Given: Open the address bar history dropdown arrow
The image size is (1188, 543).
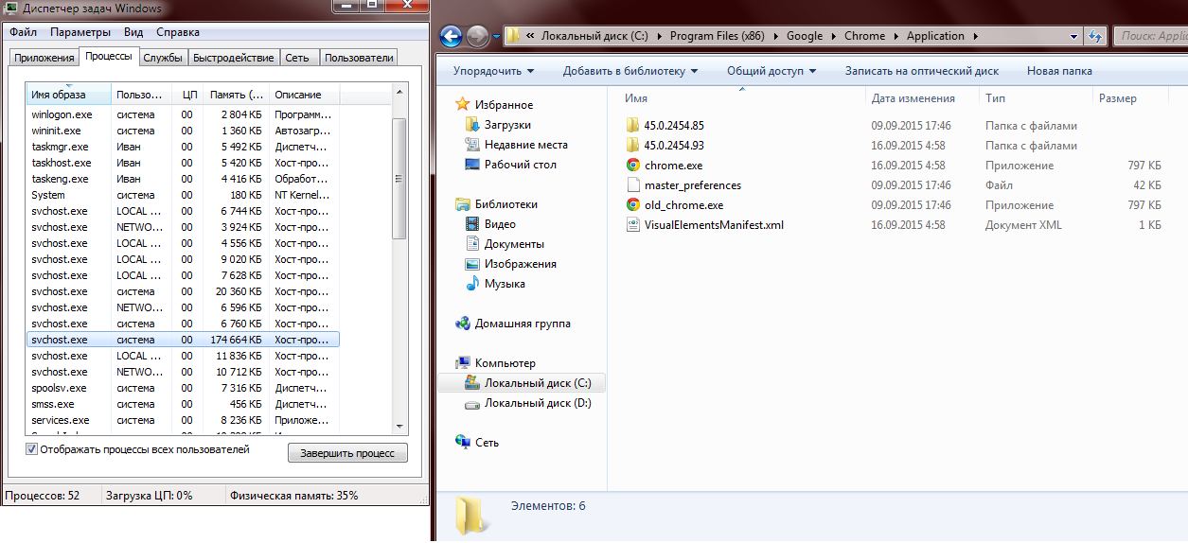Looking at the screenshot, I should point(1074,36).
